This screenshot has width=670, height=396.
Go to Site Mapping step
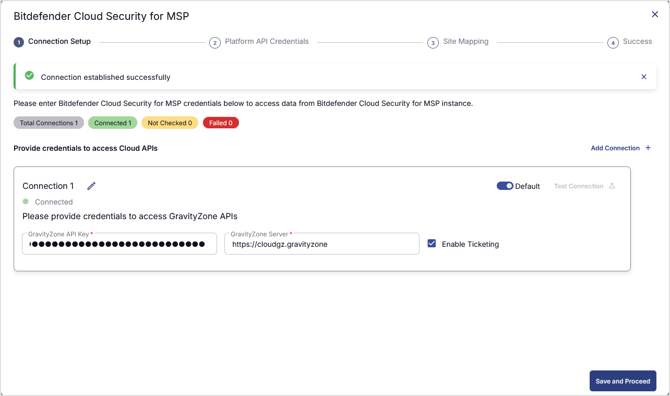coord(458,42)
